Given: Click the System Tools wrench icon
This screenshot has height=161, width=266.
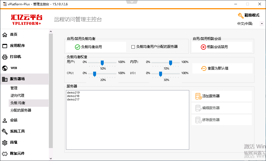Looking at the screenshot, I should click(x=5, y=131).
